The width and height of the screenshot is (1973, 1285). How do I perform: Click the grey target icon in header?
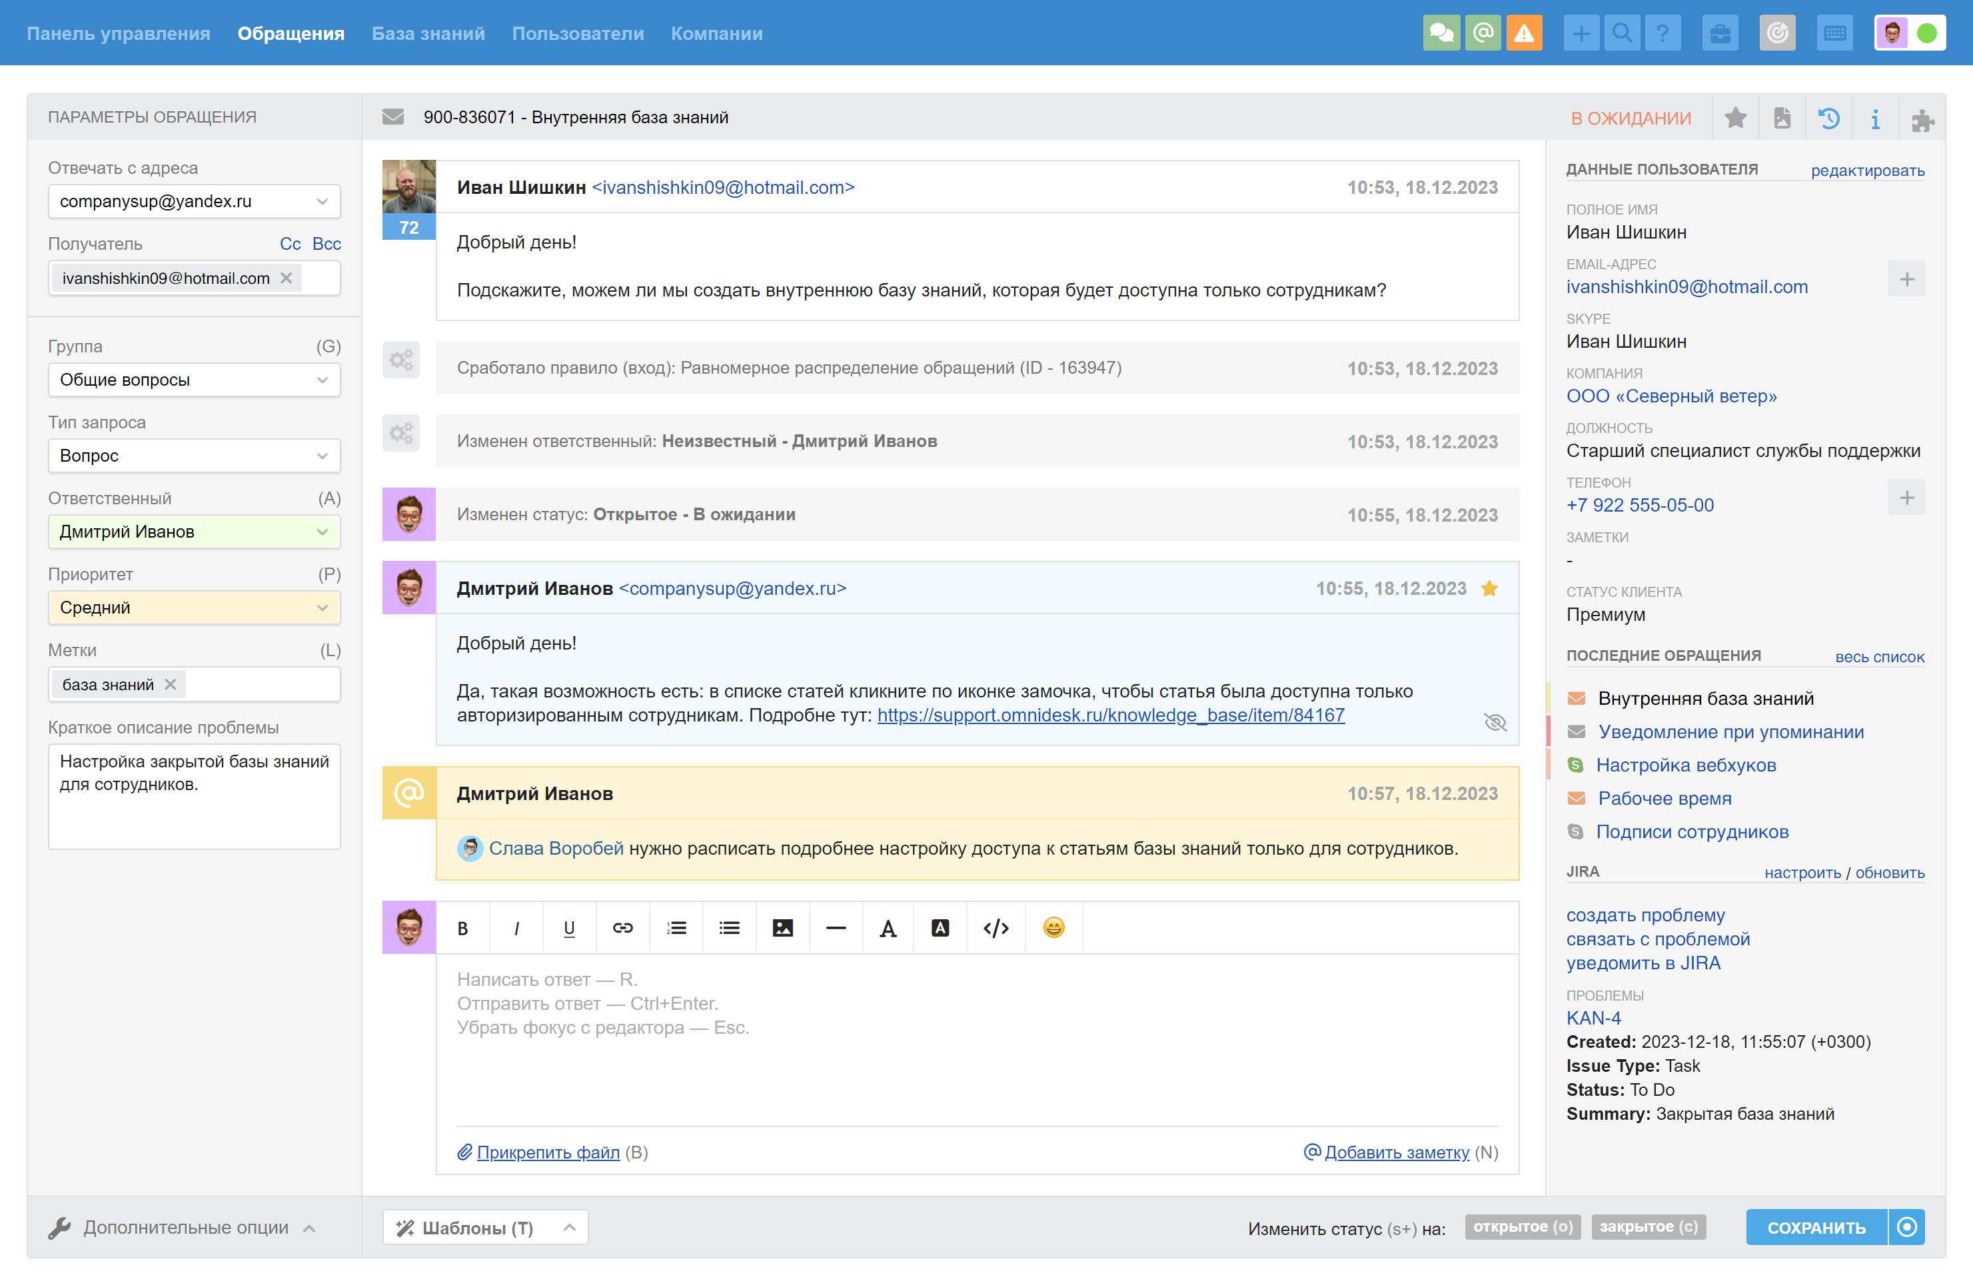point(1777,33)
